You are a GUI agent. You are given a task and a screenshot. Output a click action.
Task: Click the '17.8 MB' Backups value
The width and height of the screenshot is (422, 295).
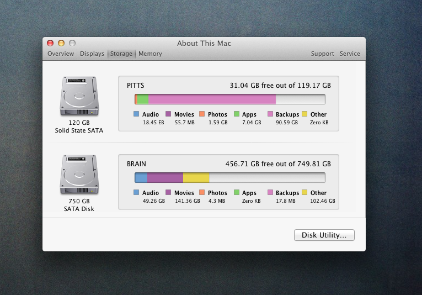[286, 201]
